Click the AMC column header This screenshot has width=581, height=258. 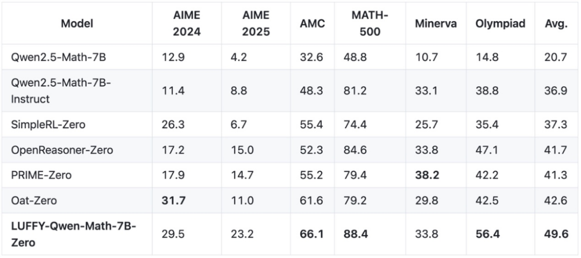[313, 24]
